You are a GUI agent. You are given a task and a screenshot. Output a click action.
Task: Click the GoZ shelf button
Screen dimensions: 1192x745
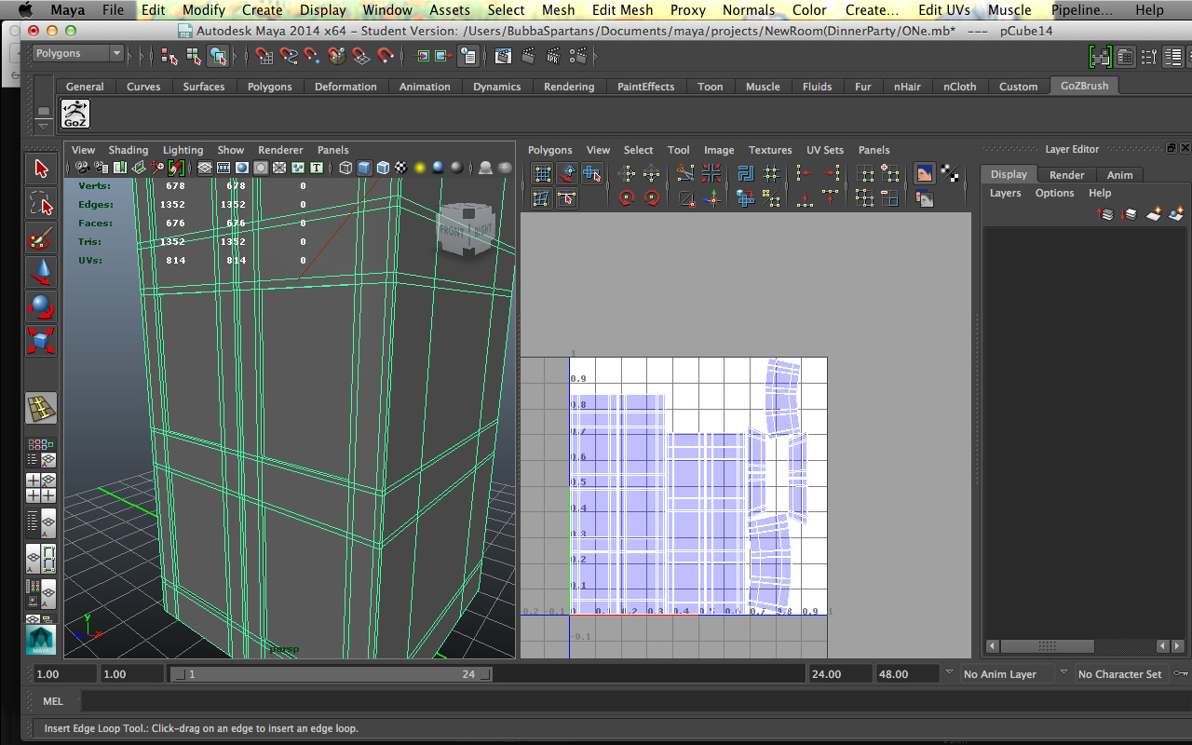pos(75,114)
